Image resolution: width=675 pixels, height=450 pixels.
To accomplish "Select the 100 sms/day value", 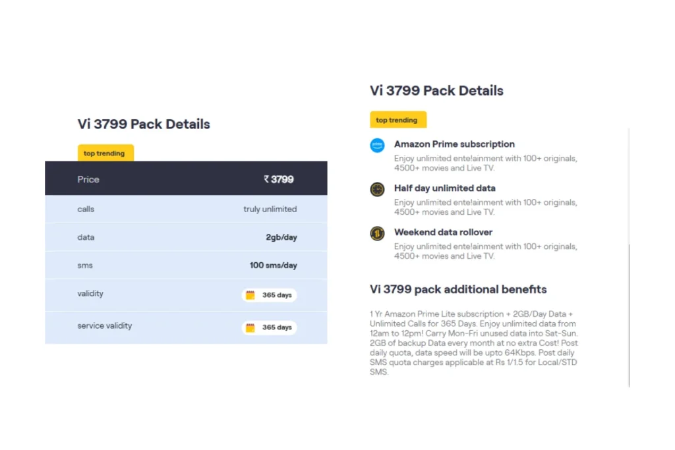I will 274,266.
